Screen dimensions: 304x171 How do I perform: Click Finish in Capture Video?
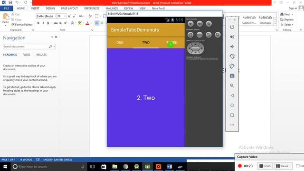(265, 166)
